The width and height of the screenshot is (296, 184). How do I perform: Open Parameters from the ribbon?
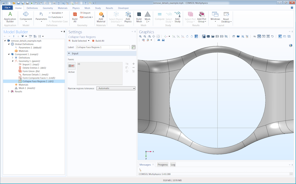point(41,17)
